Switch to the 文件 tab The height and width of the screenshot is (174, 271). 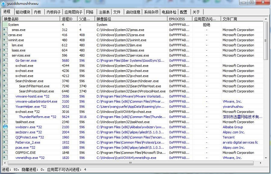click(117, 12)
